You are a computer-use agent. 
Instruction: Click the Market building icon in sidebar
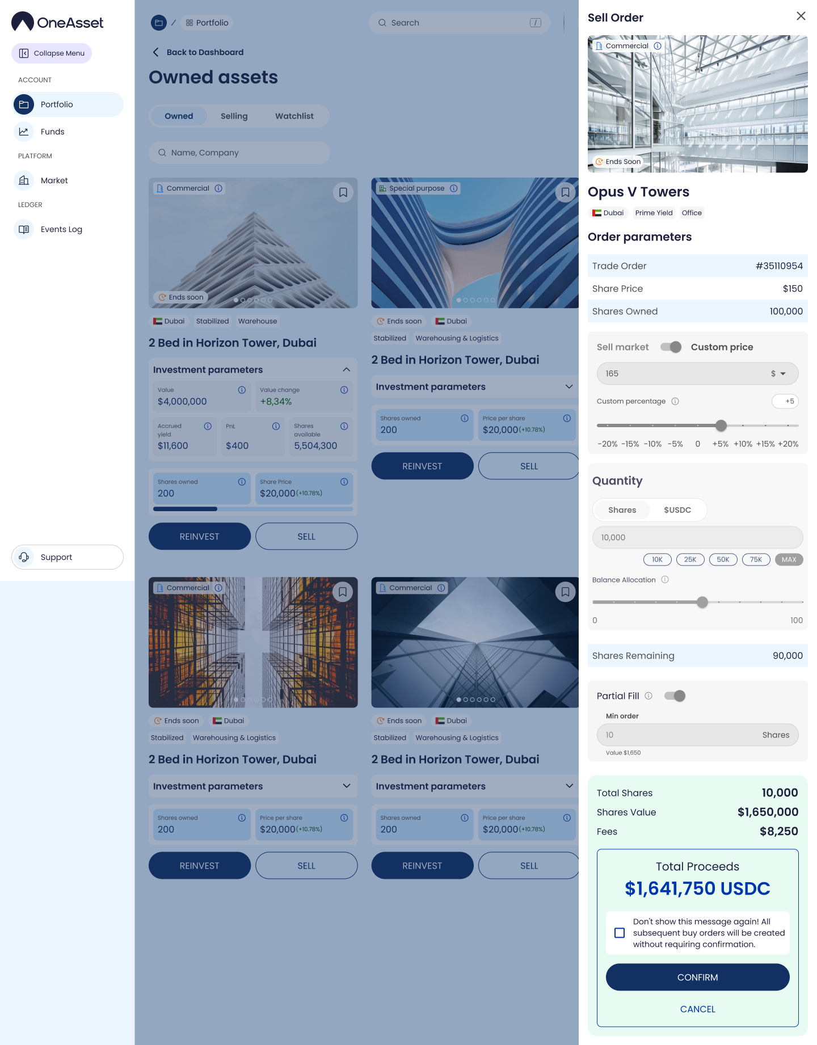coord(24,180)
